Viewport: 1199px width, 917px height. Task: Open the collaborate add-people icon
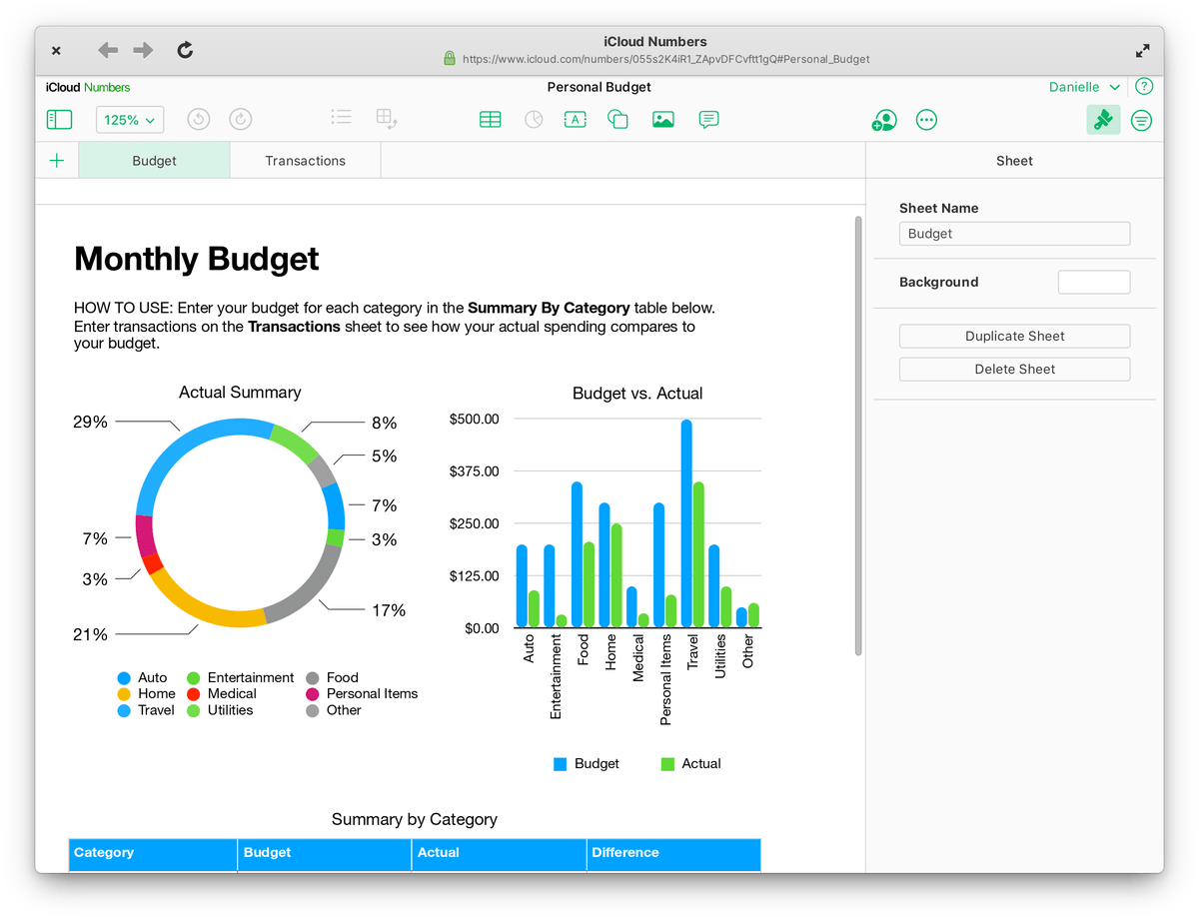pyautogui.click(x=883, y=121)
